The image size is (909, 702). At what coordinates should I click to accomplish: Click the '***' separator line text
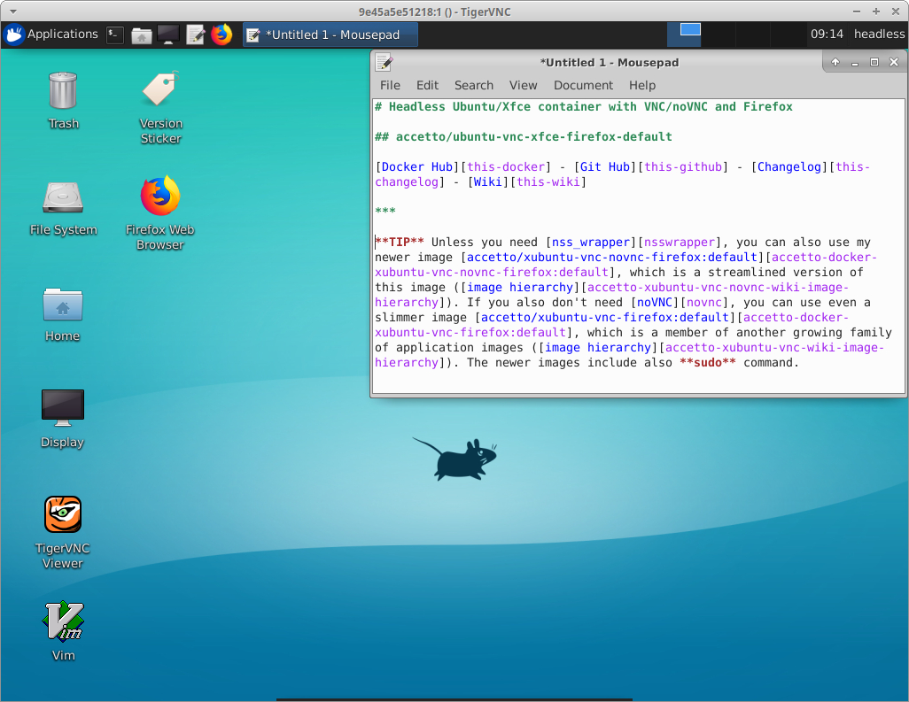[x=385, y=212]
